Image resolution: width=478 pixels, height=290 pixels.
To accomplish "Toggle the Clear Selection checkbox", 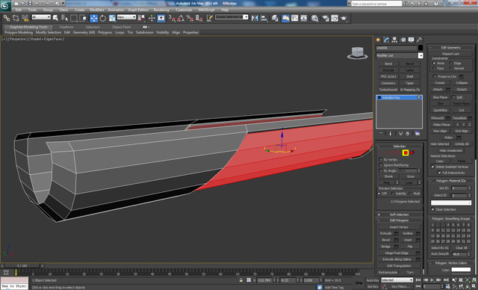I will pos(432,209).
